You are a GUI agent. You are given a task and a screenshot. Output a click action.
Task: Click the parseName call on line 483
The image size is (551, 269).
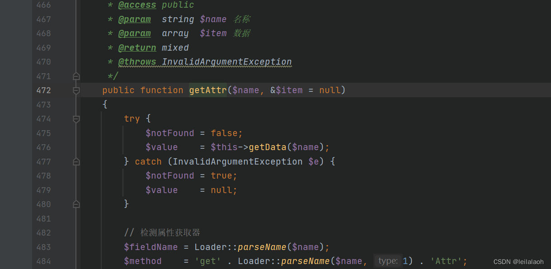click(x=261, y=247)
